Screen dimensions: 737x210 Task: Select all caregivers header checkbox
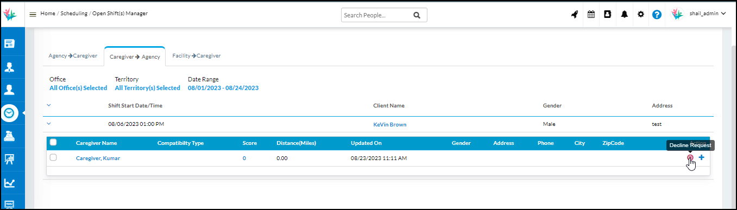tap(53, 143)
